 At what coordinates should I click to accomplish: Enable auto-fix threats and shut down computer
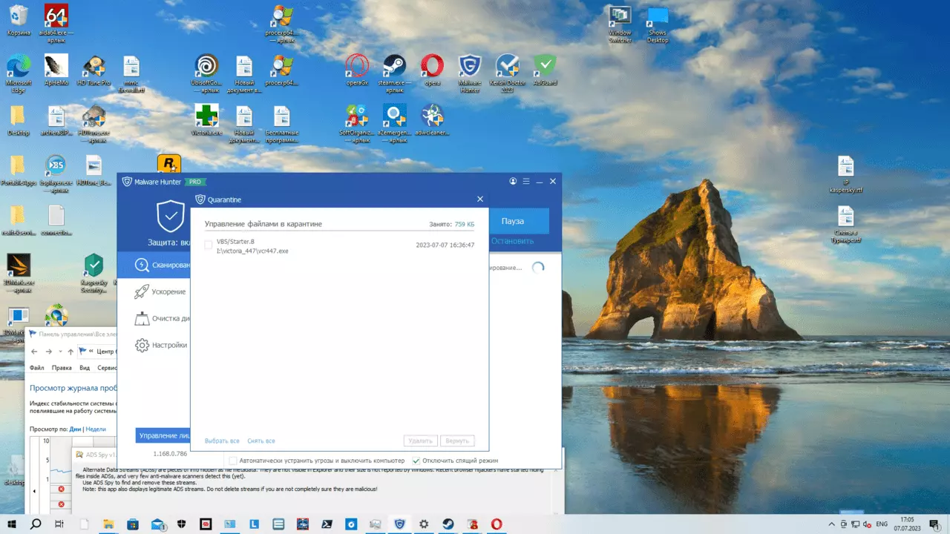click(x=233, y=461)
